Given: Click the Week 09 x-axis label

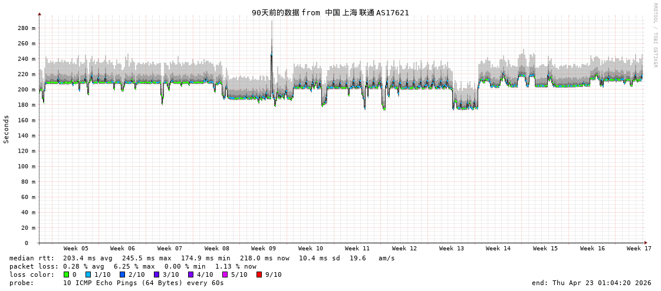Looking at the screenshot, I should [263, 249].
